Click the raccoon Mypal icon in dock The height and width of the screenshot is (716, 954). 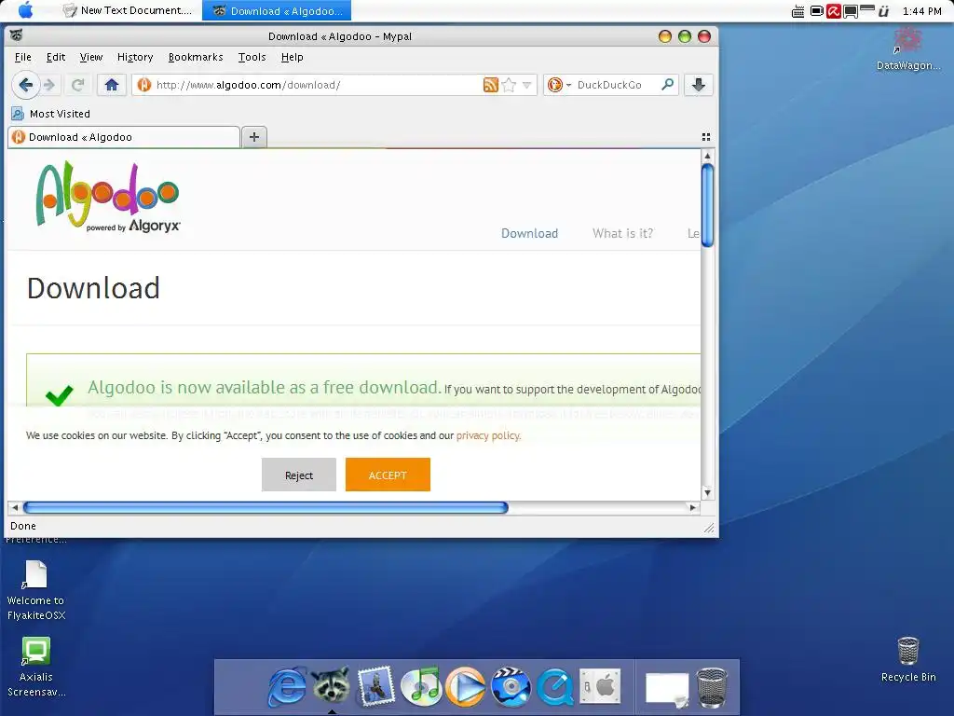tap(331, 685)
